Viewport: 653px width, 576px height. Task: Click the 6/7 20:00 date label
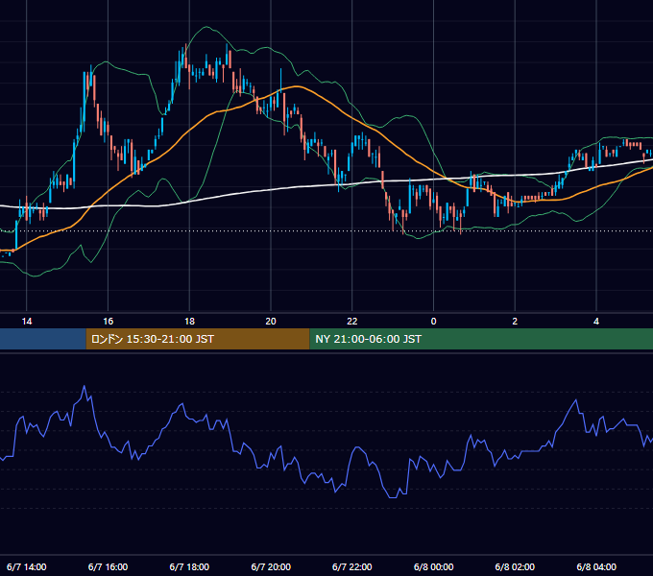[x=271, y=566]
